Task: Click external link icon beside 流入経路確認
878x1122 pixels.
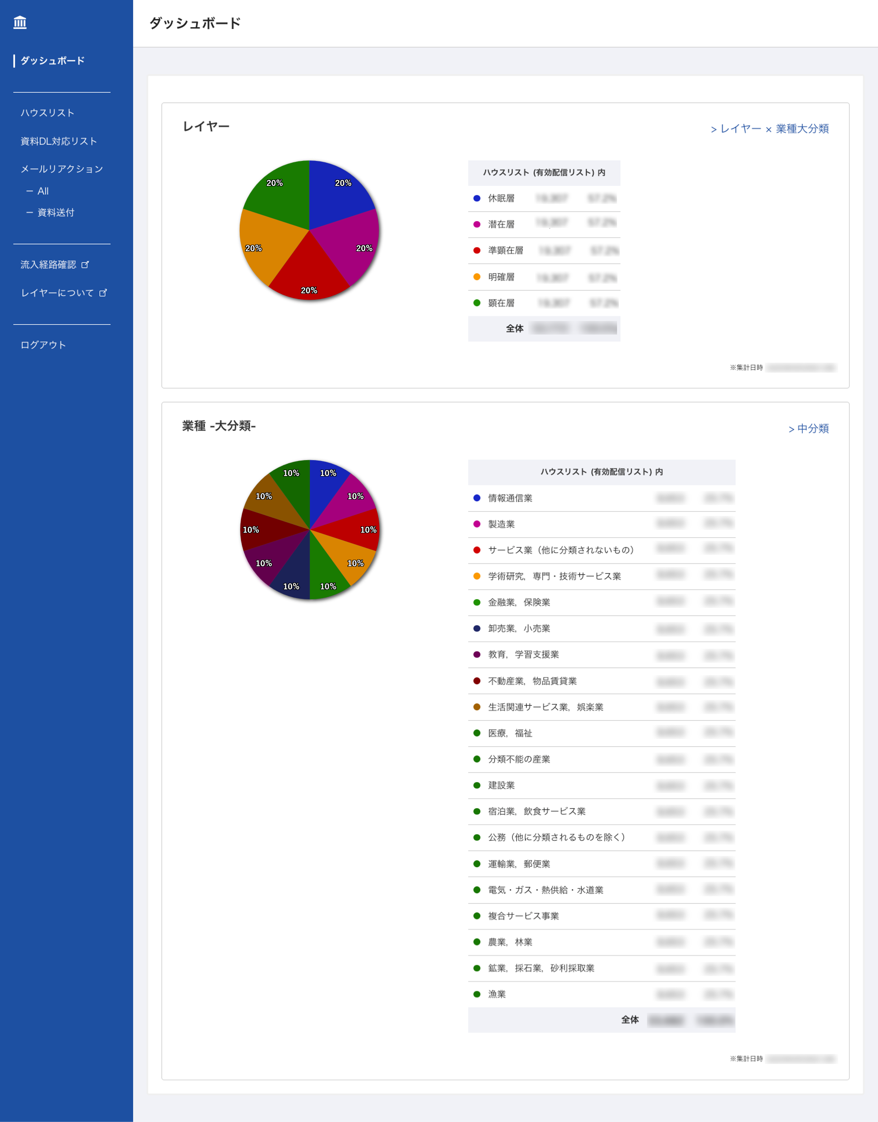Action: point(85,264)
